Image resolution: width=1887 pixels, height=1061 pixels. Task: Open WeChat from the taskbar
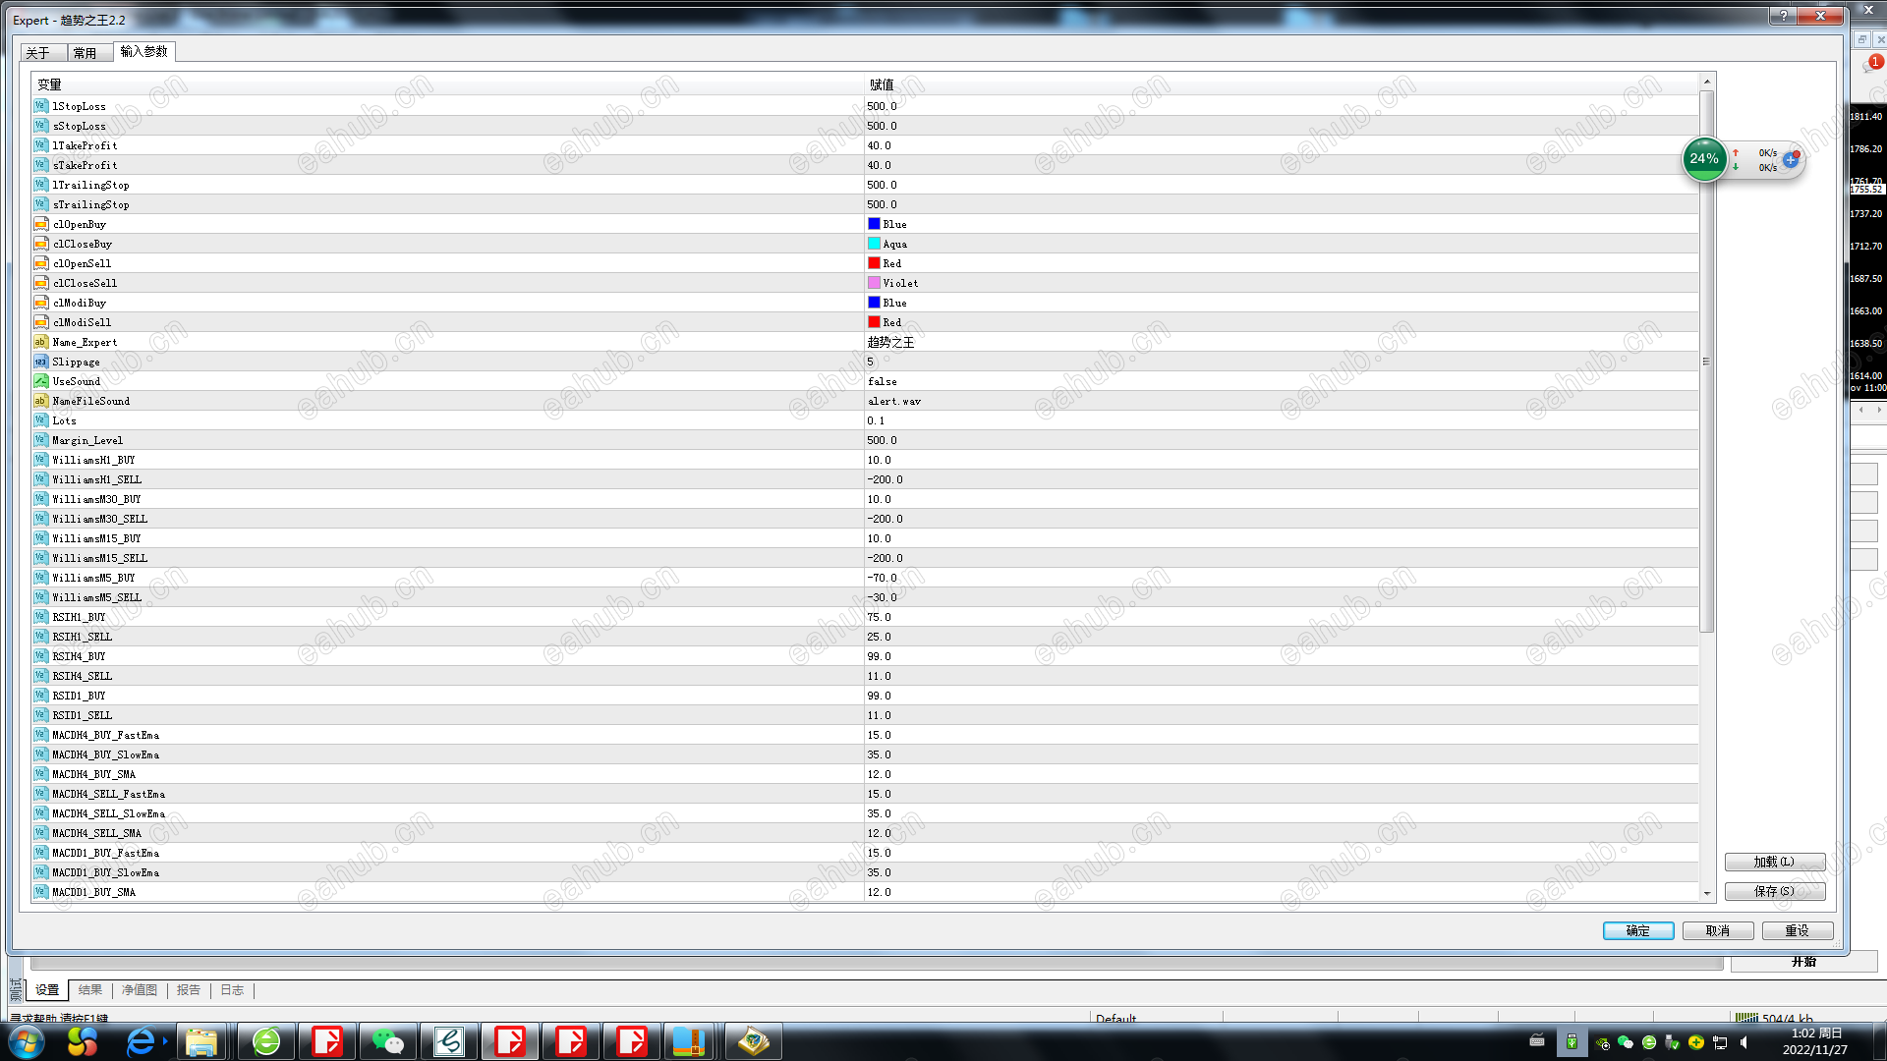[387, 1041]
